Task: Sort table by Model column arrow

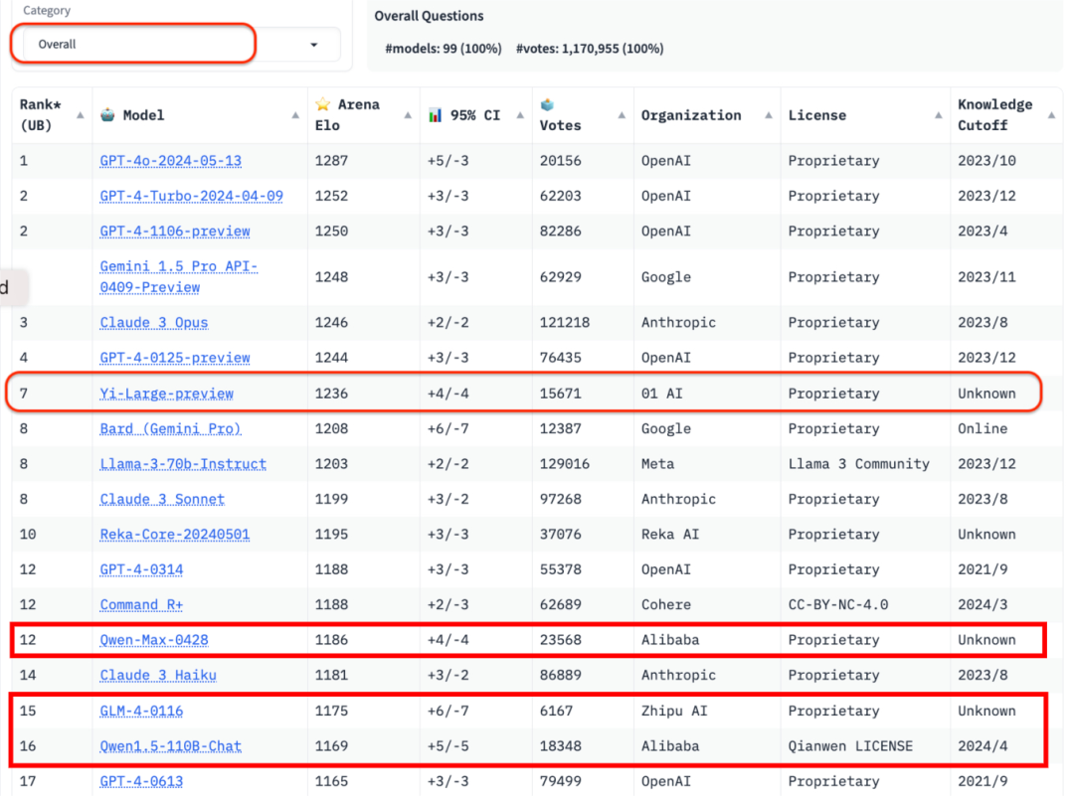Action: [x=295, y=115]
